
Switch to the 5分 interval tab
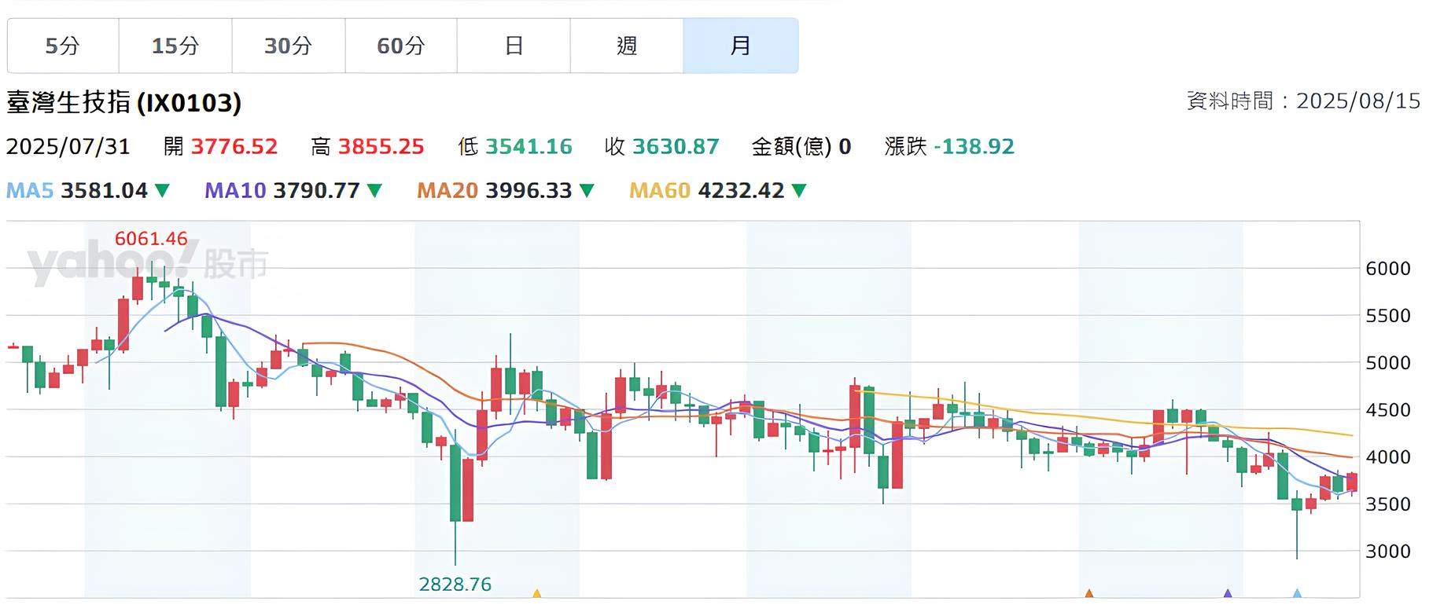point(63,46)
